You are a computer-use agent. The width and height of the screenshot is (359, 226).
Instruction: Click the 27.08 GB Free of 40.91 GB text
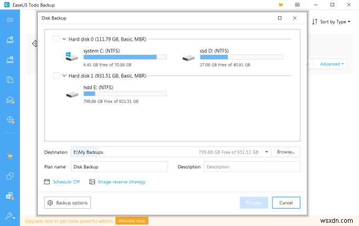click(225, 65)
